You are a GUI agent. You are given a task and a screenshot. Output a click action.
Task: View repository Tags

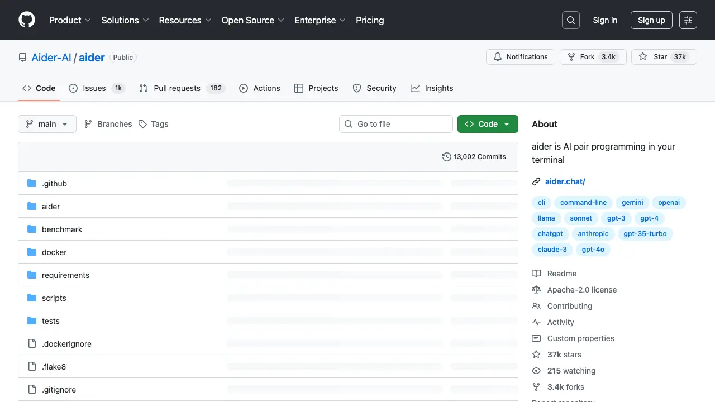tap(154, 124)
